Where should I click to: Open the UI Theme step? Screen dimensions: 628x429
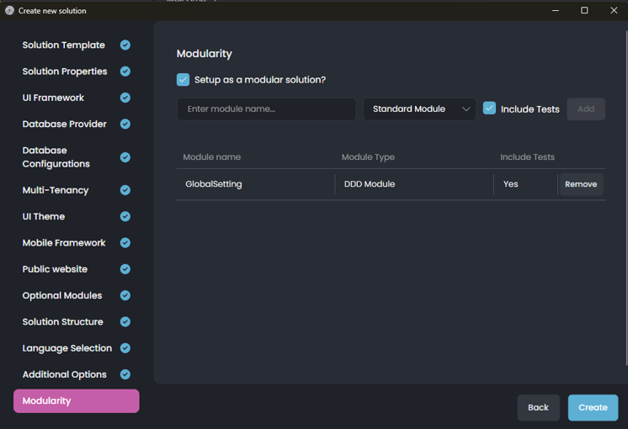click(x=44, y=216)
